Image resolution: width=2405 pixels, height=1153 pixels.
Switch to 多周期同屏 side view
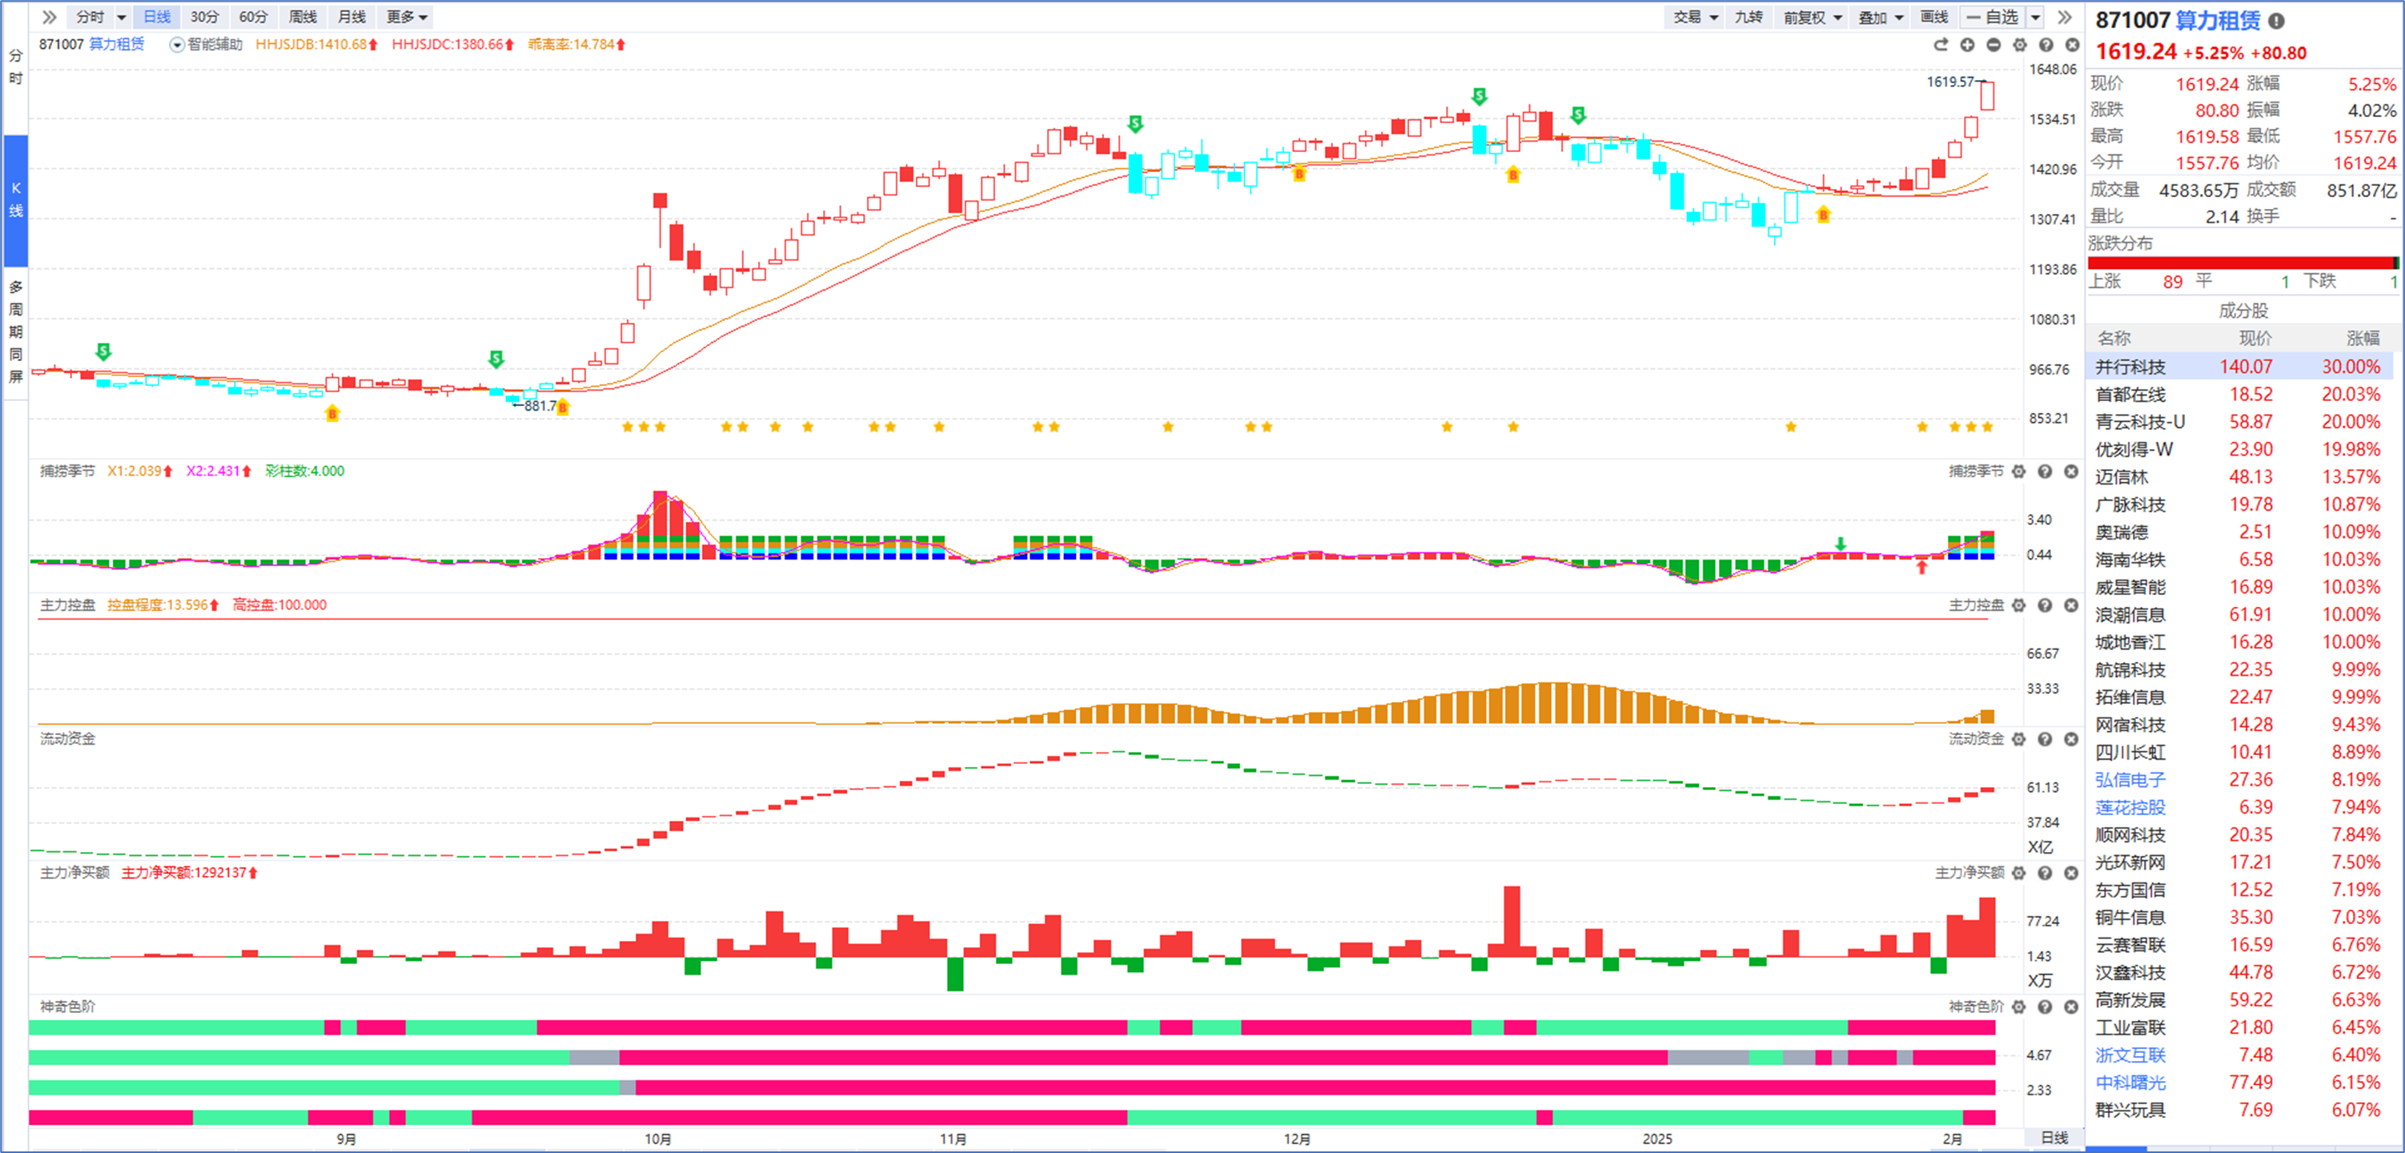point(16,331)
